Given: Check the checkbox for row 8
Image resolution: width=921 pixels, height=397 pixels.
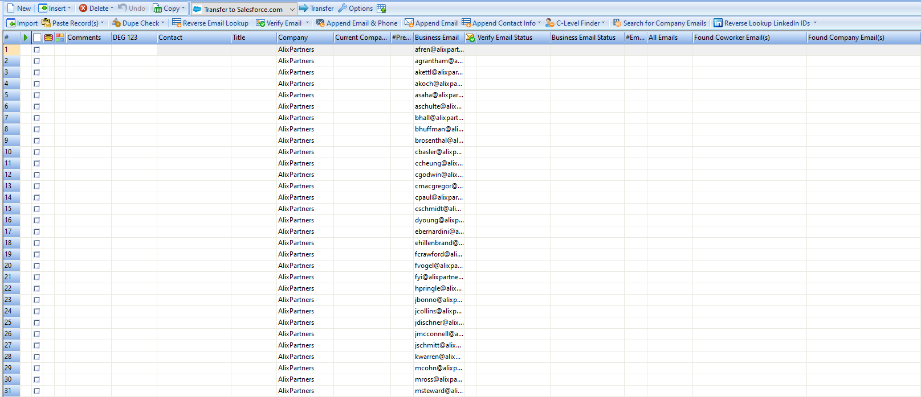Looking at the screenshot, I should 37,130.
